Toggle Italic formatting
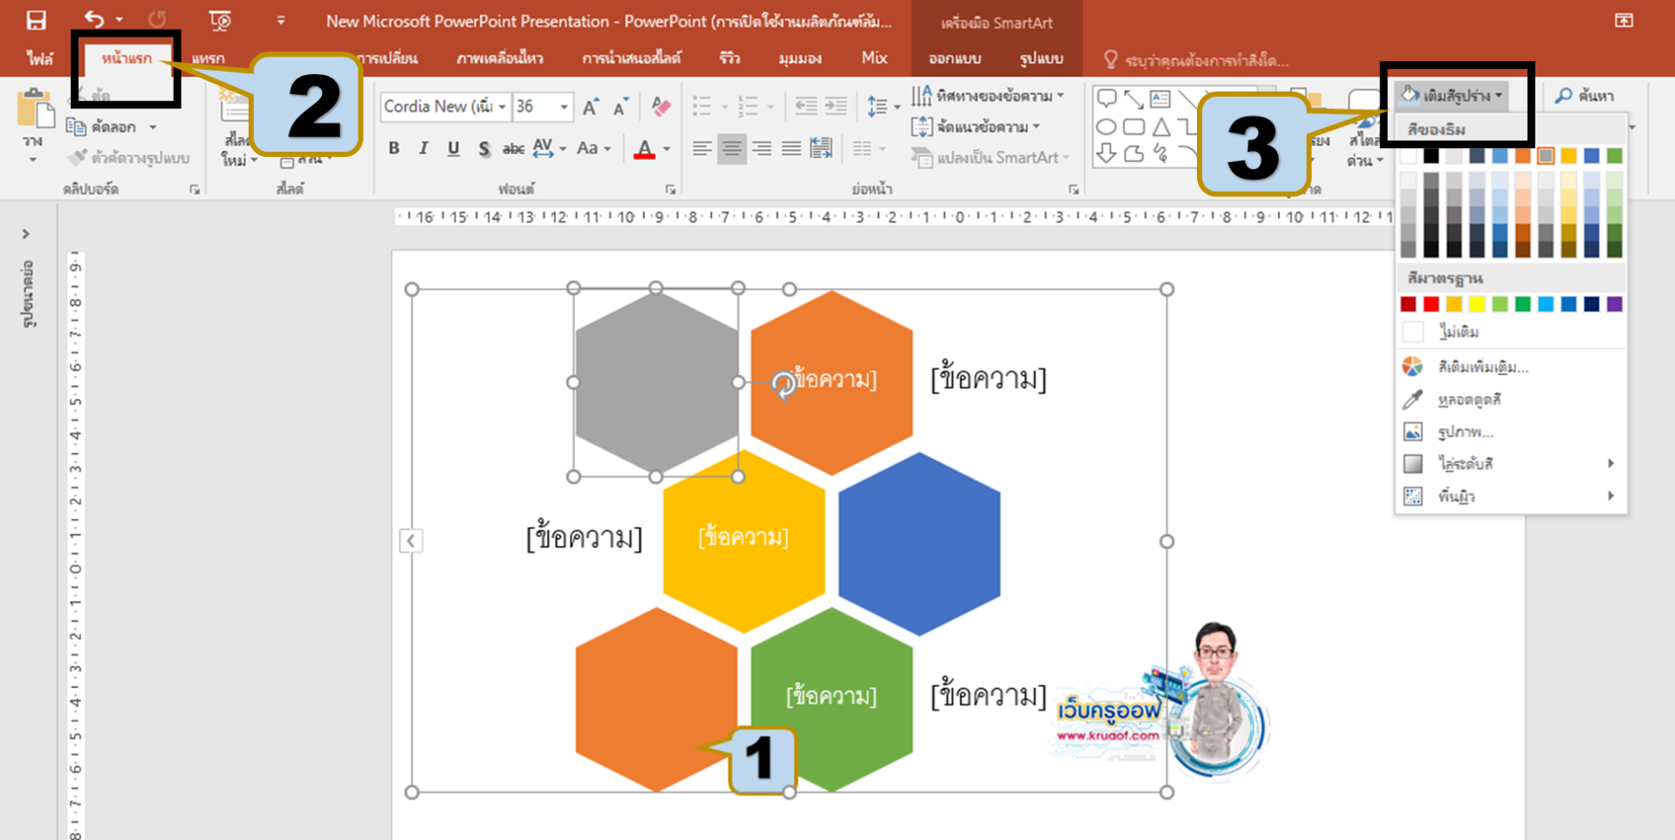1675x840 pixels. pyautogui.click(x=423, y=148)
